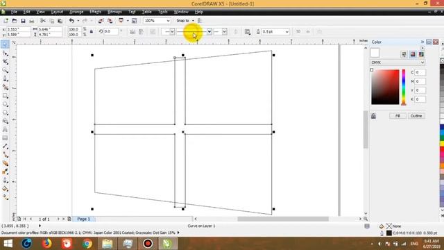The image size is (444, 250).
Task: Select the Basic Shapes tool
Action: [x=5, y=121]
